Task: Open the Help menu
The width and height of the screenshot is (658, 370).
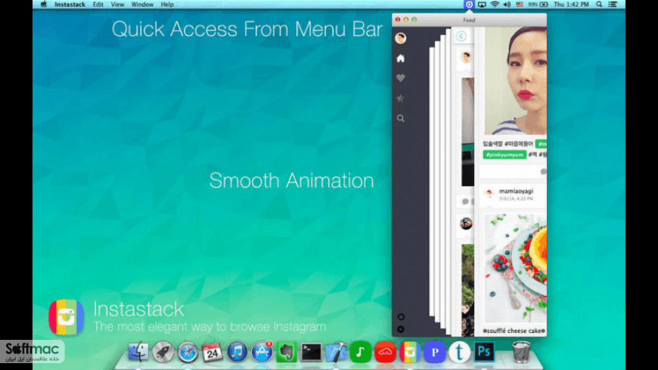Action: coord(167,4)
